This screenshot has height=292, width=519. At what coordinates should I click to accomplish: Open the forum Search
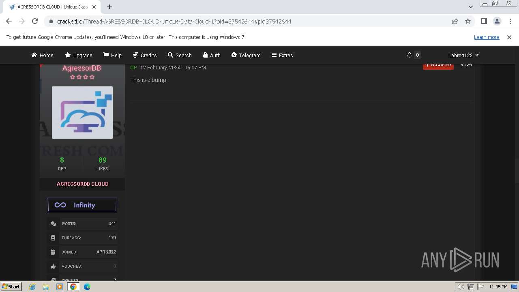(180, 55)
